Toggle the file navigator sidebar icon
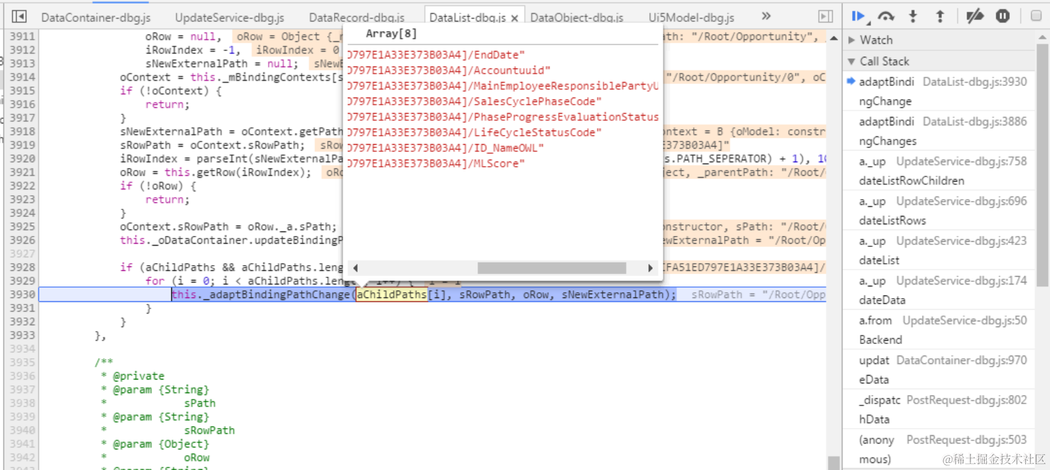 19,16
